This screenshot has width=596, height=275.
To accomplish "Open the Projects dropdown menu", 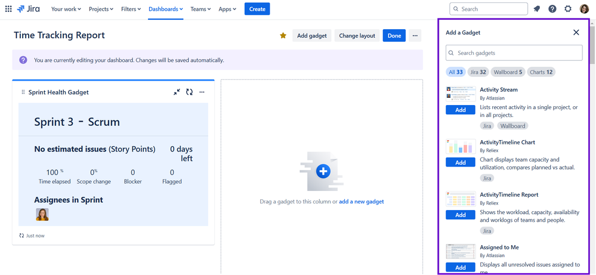I will coord(101,9).
